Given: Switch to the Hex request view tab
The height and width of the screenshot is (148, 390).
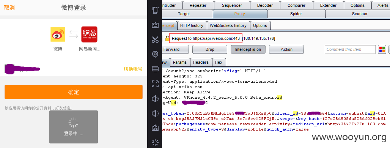Looking at the screenshot, I should click(x=219, y=62).
